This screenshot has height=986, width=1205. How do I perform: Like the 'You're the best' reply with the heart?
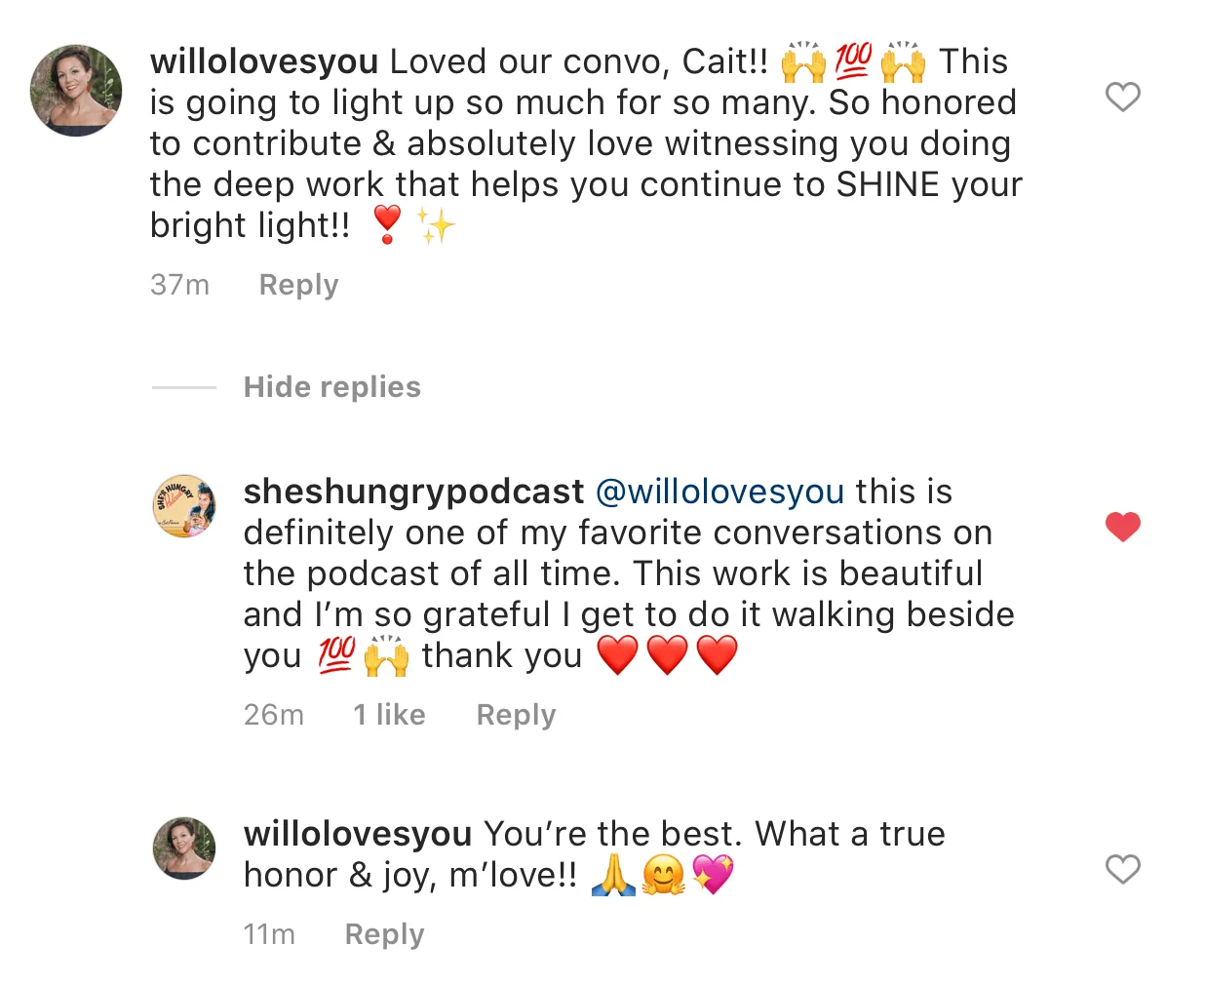tap(1122, 869)
